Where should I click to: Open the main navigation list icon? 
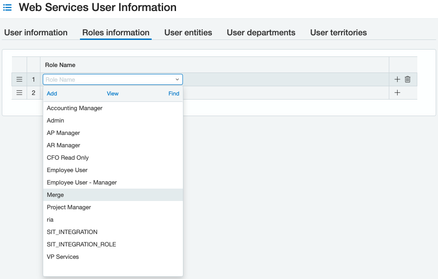[x=7, y=8]
